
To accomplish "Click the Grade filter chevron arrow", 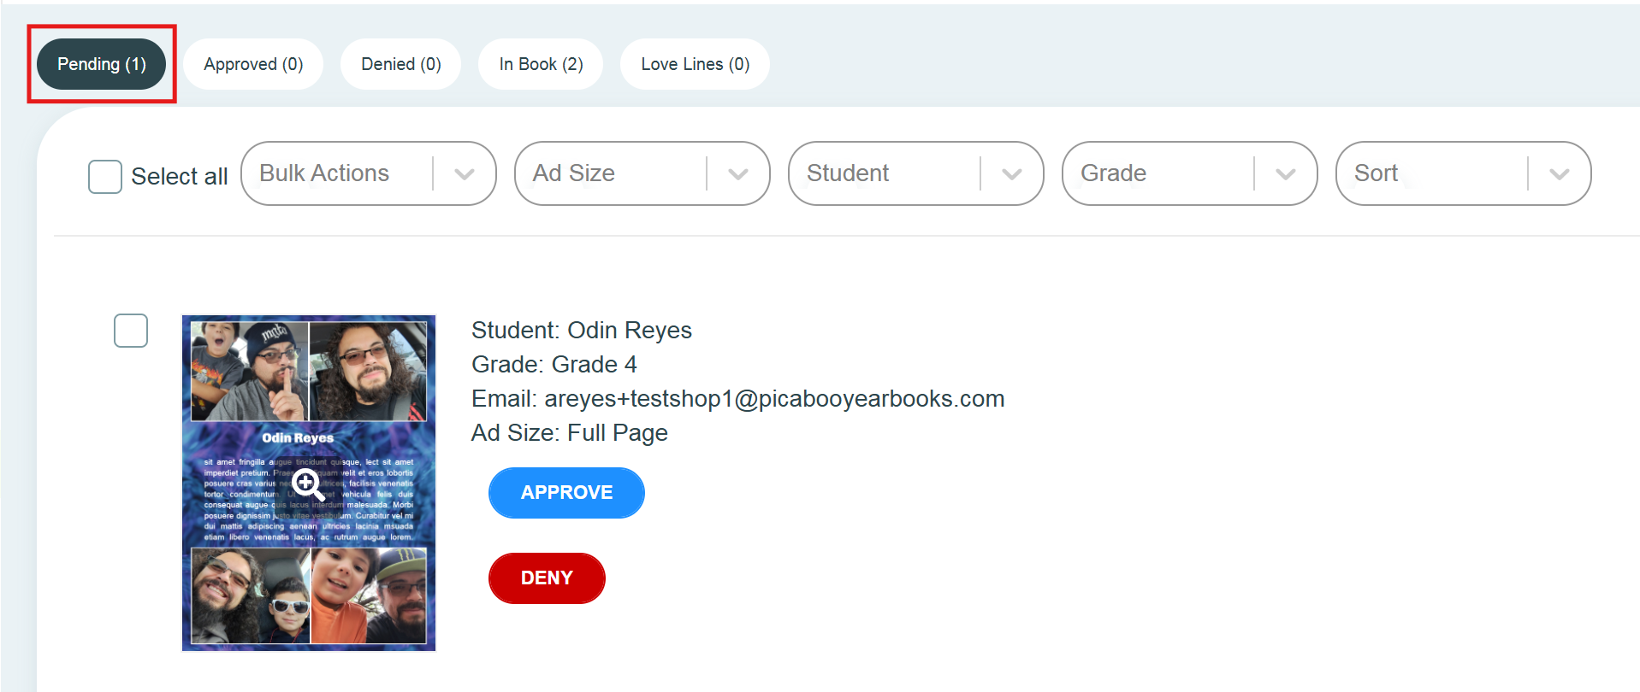I will point(1286,174).
